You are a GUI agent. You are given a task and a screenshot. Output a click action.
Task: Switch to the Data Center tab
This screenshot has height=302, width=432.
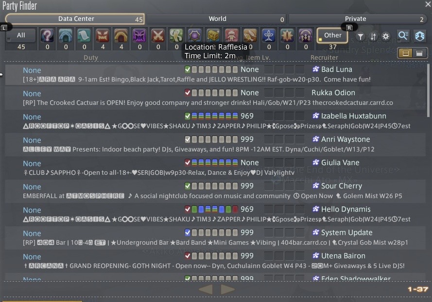(75, 19)
